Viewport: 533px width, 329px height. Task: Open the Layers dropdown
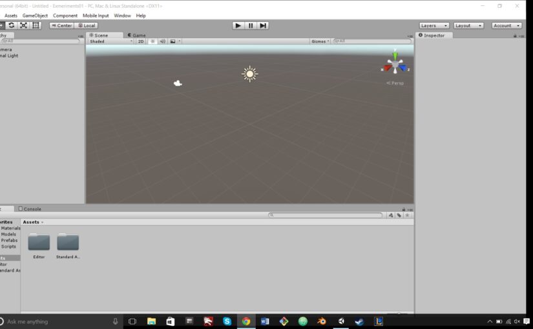click(x=434, y=25)
